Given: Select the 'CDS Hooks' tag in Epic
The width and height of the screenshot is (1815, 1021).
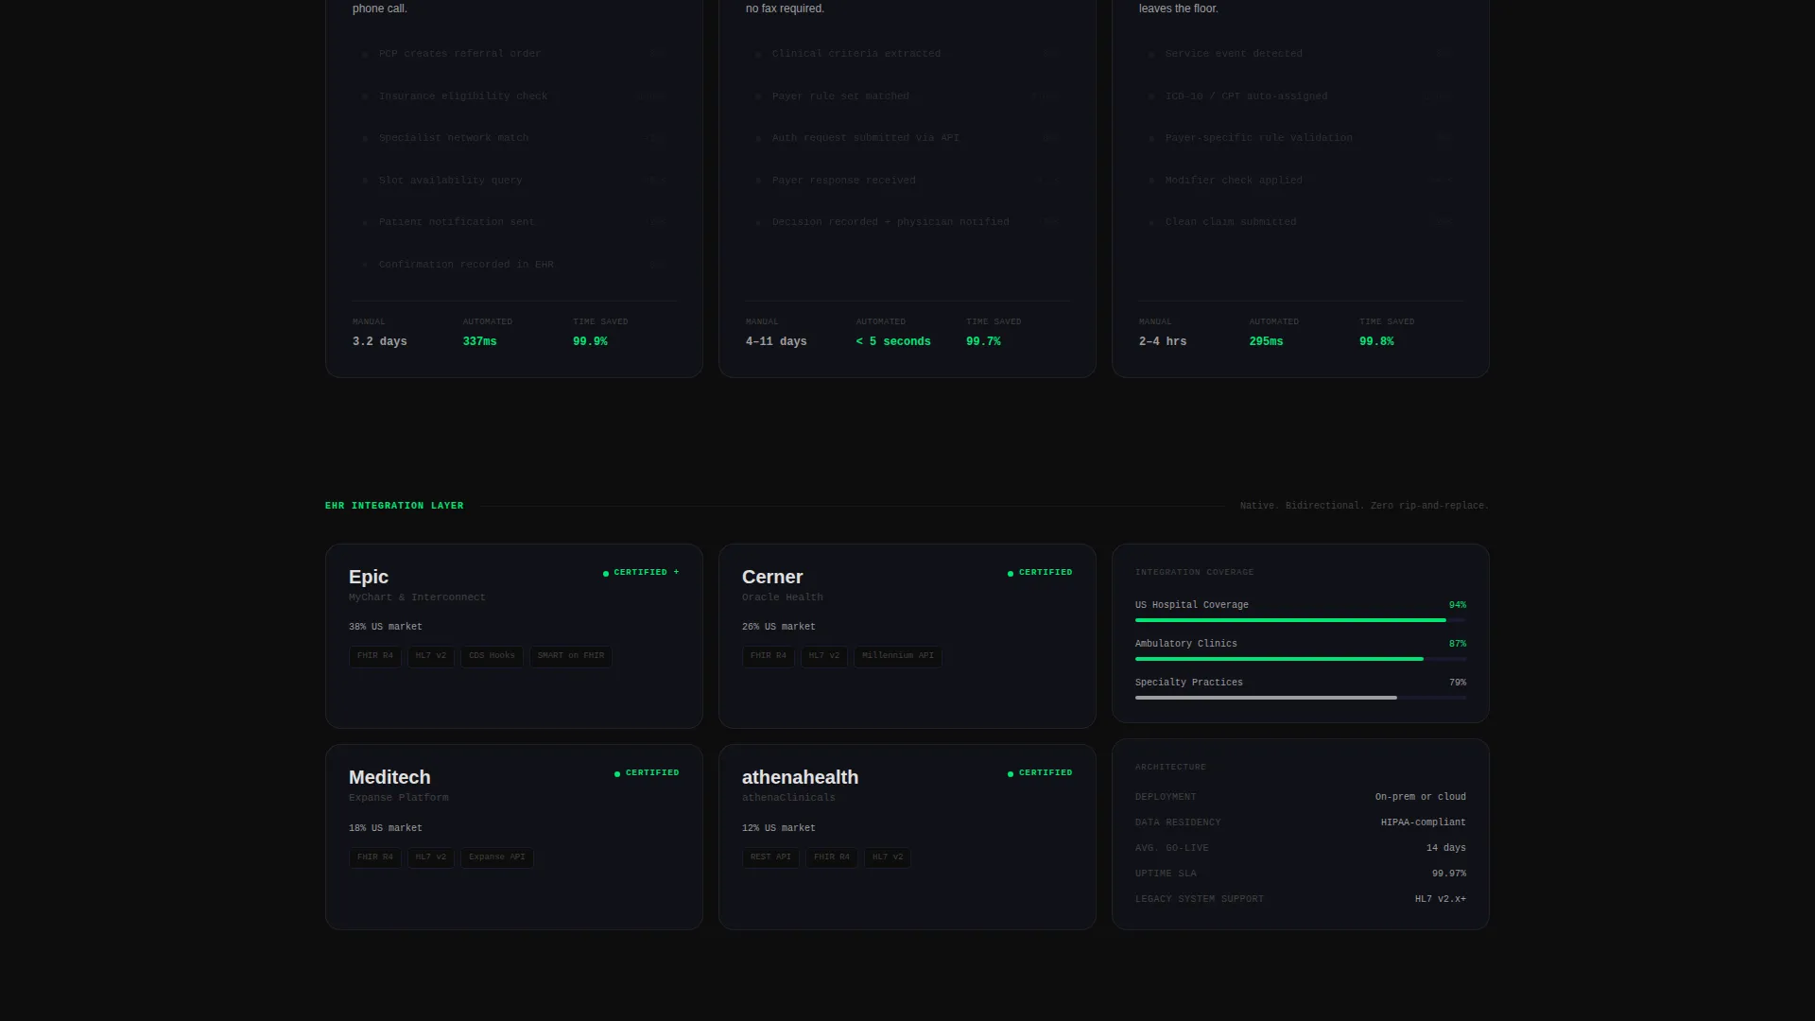Looking at the screenshot, I should pos(492,656).
